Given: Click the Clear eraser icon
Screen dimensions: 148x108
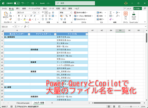Looking at the screenshot, I should [111, 19].
